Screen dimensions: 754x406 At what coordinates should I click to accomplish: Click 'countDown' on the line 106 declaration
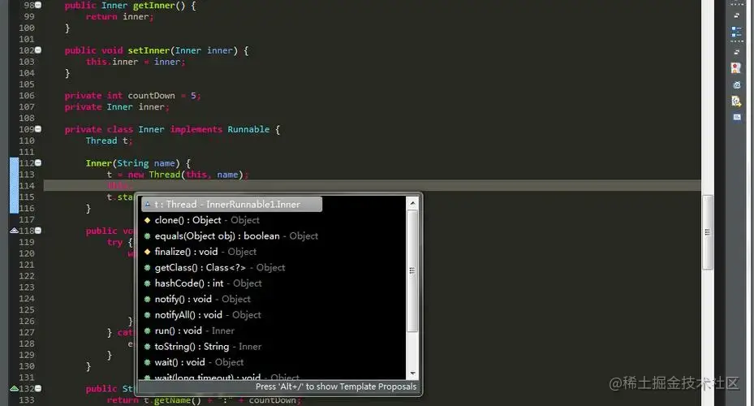pyautogui.click(x=151, y=96)
